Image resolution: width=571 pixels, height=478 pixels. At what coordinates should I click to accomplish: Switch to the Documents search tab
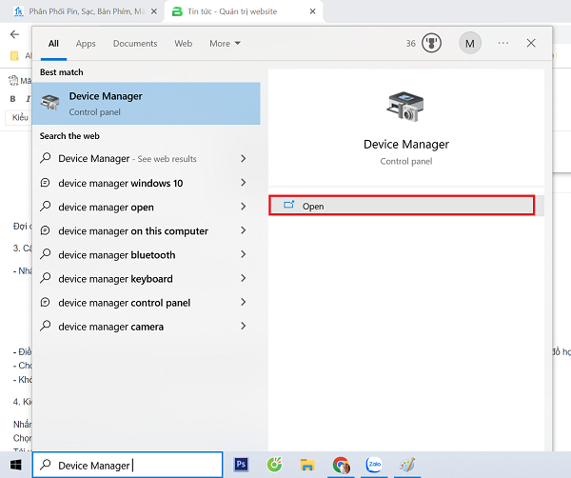(x=135, y=44)
